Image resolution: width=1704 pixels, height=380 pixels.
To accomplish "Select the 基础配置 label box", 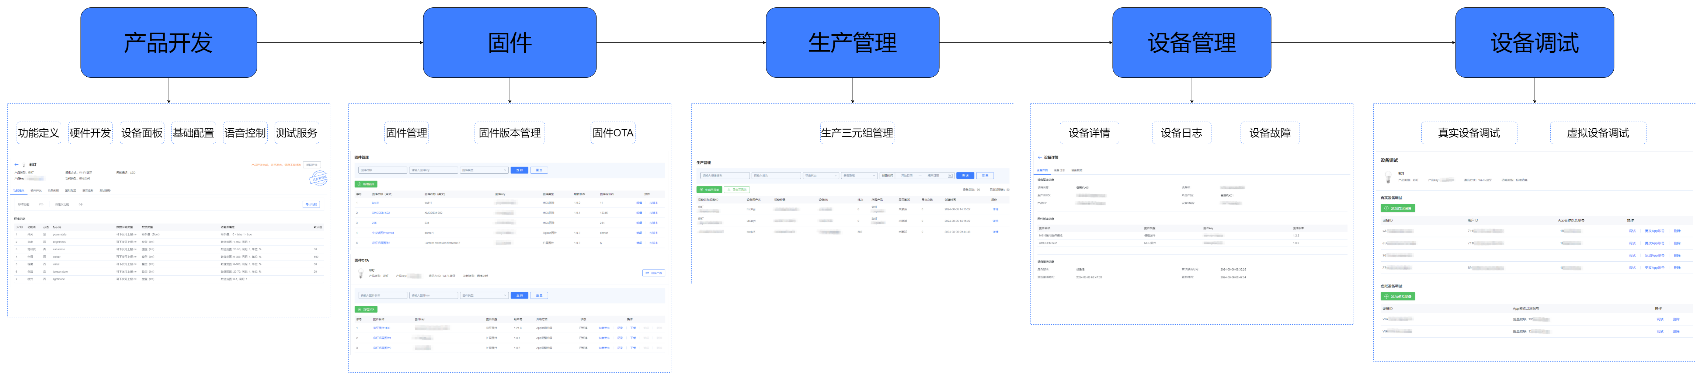I will click(x=193, y=133).
